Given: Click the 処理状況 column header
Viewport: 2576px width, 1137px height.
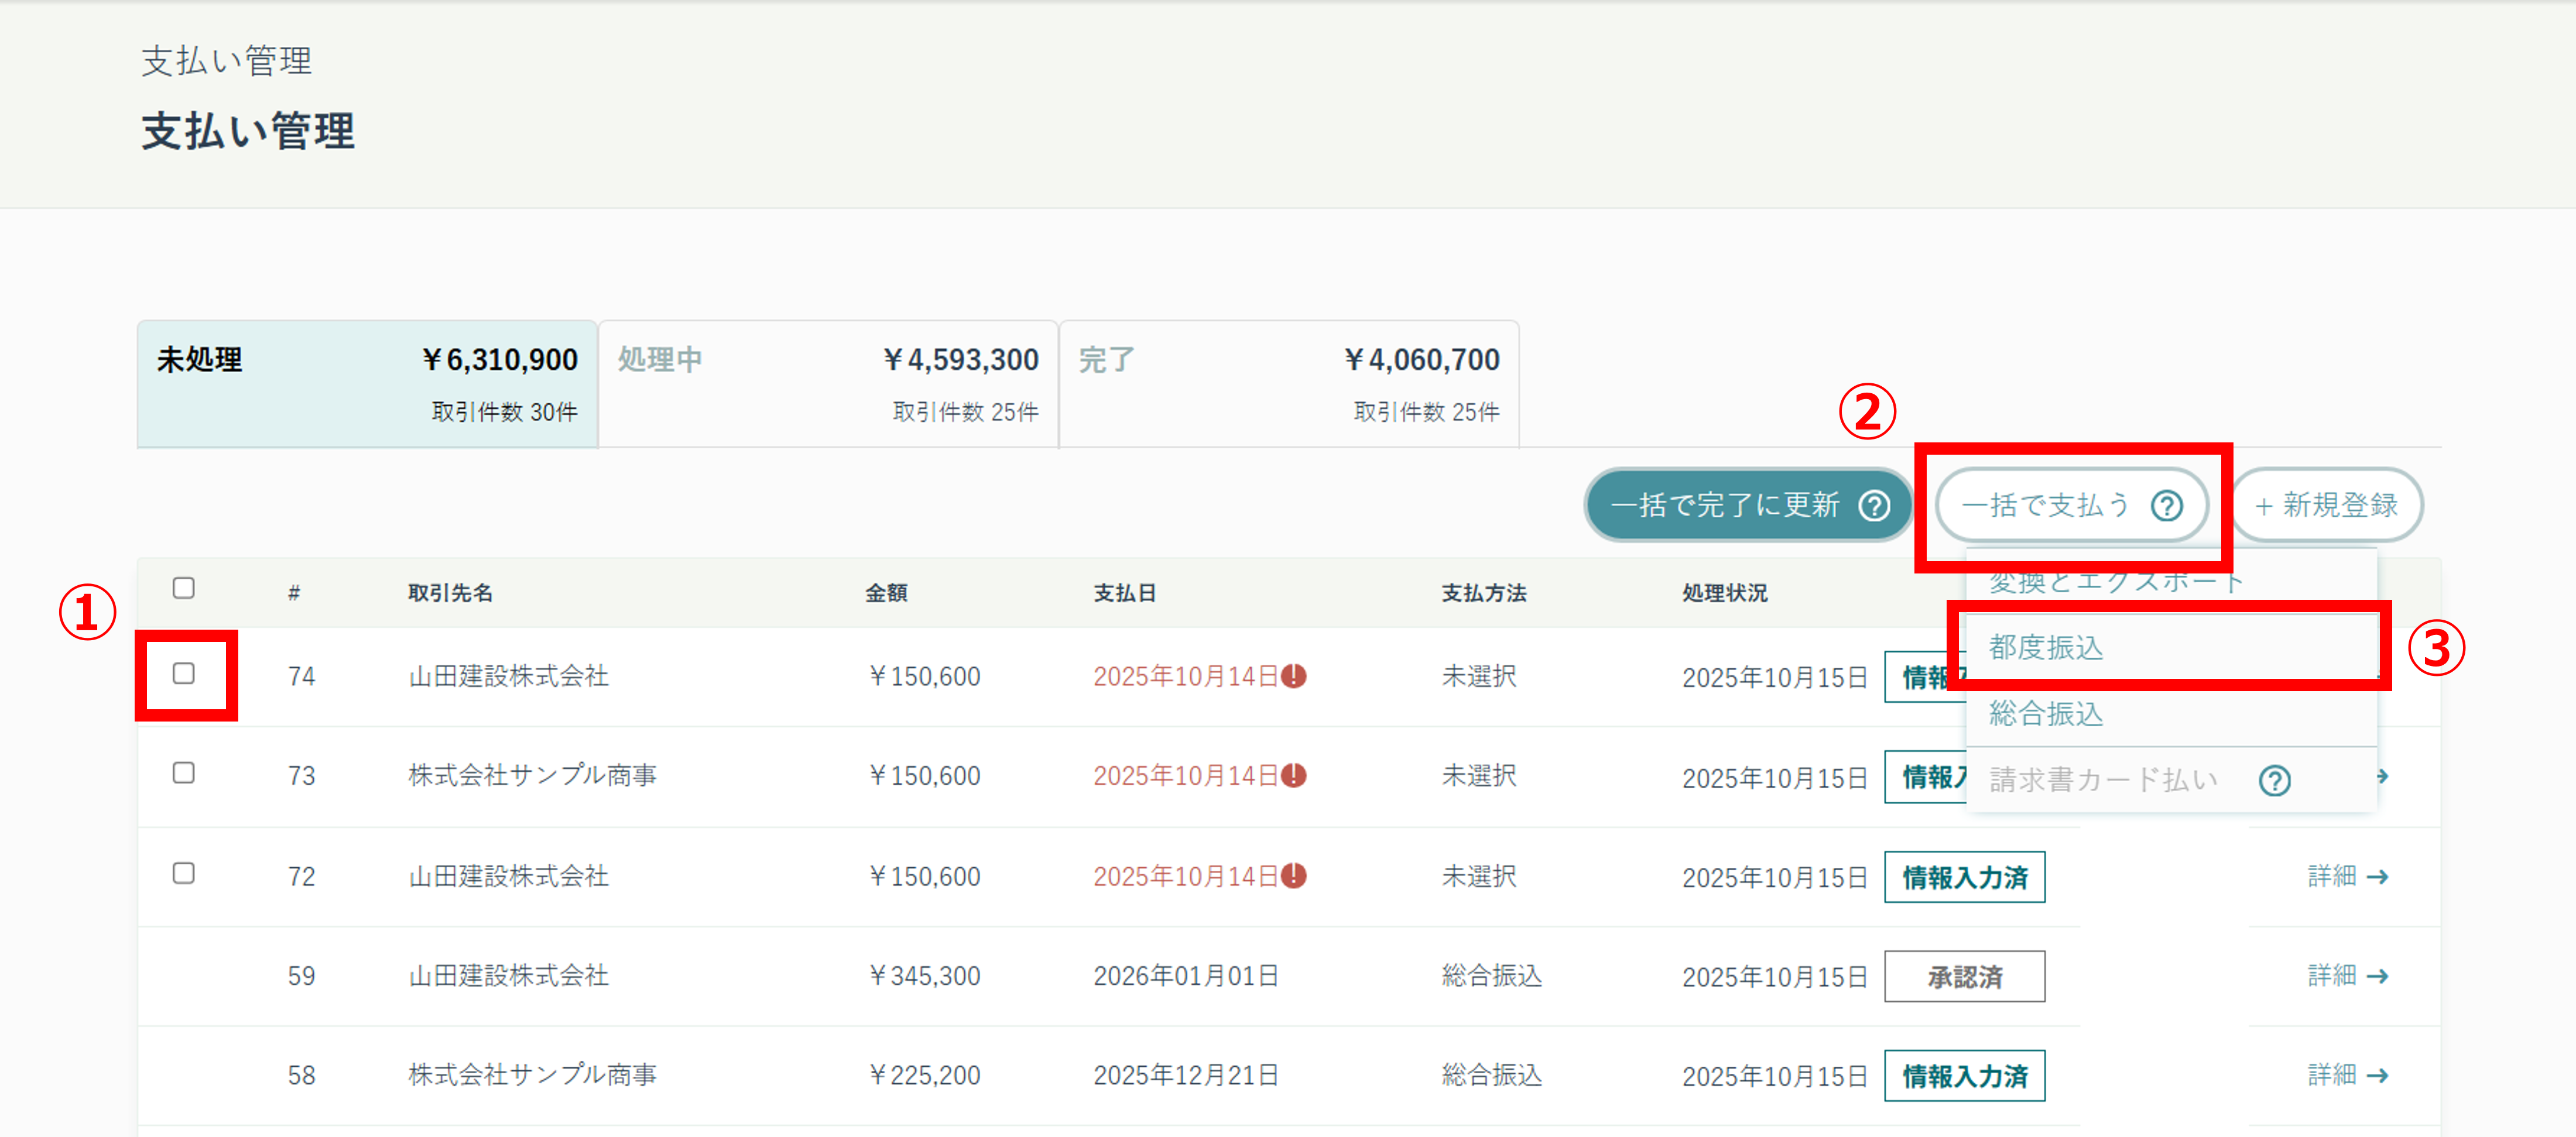Looking at the screenshot, I should (1724, 592).
